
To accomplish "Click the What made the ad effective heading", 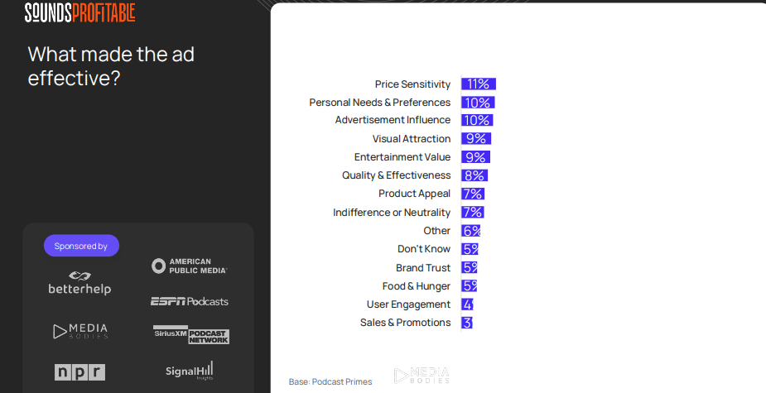I will (x=111, y=66).
